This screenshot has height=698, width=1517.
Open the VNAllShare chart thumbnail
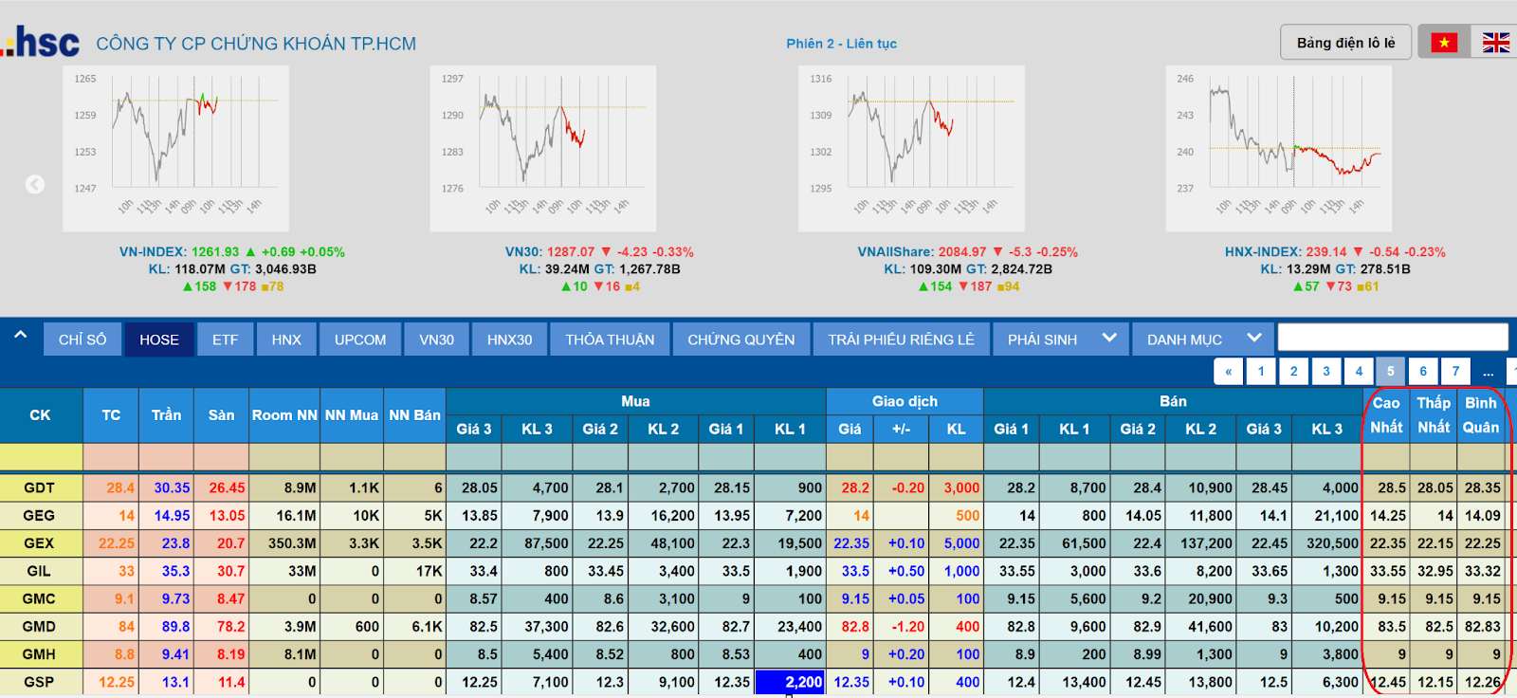(x=911, y=148)
